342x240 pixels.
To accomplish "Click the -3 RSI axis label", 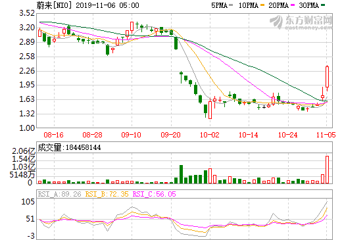I will 31,236.
